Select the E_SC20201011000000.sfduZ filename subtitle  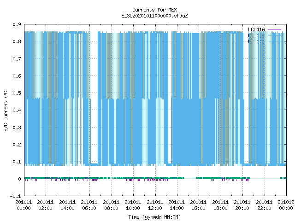click(154, 16)
